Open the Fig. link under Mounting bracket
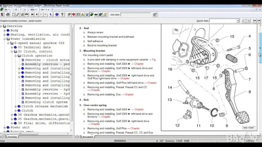Viewport: 262px width, 147px height. click(x=154, y=60)
